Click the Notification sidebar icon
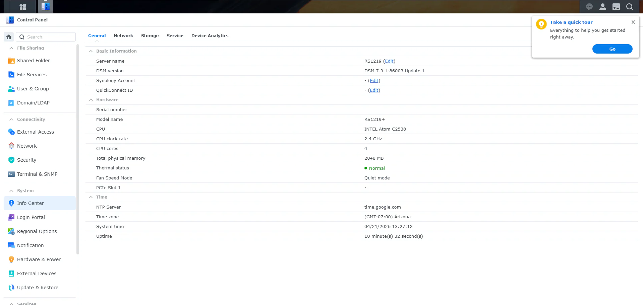Image resolution: width=643 pixels, height=306 pixels. click(x=11, y=245)
